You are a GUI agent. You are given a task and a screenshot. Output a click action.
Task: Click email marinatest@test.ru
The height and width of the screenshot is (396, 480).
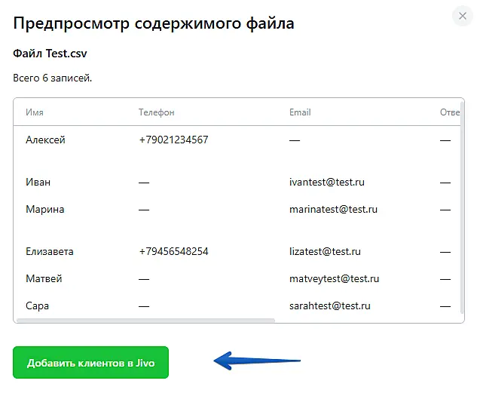click(333, 209)
